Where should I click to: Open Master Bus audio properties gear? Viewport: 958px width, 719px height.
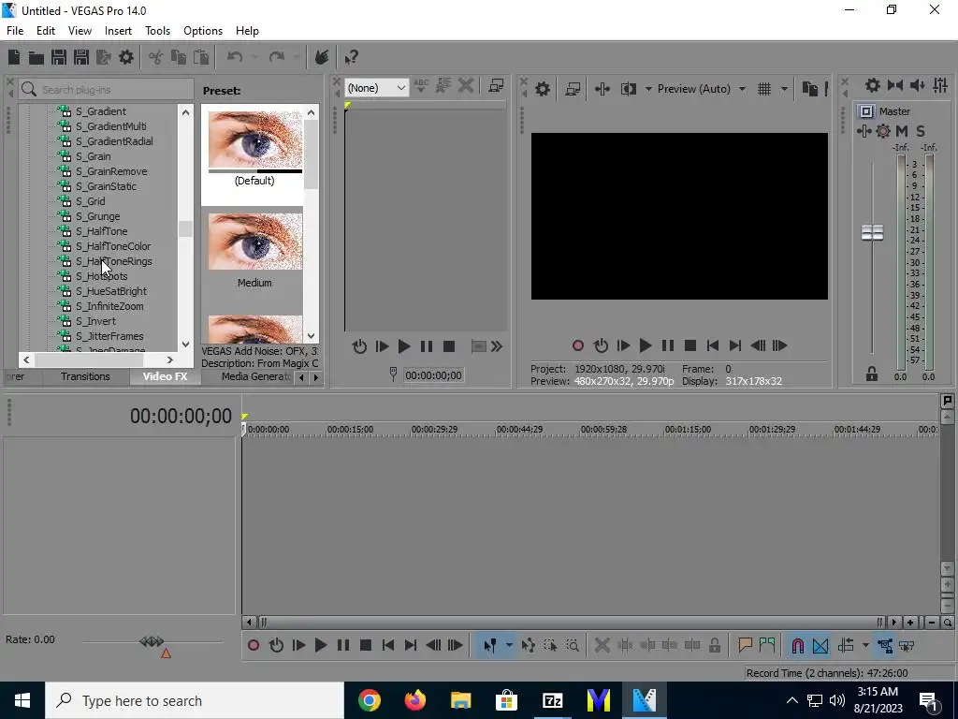click(873, 85)
